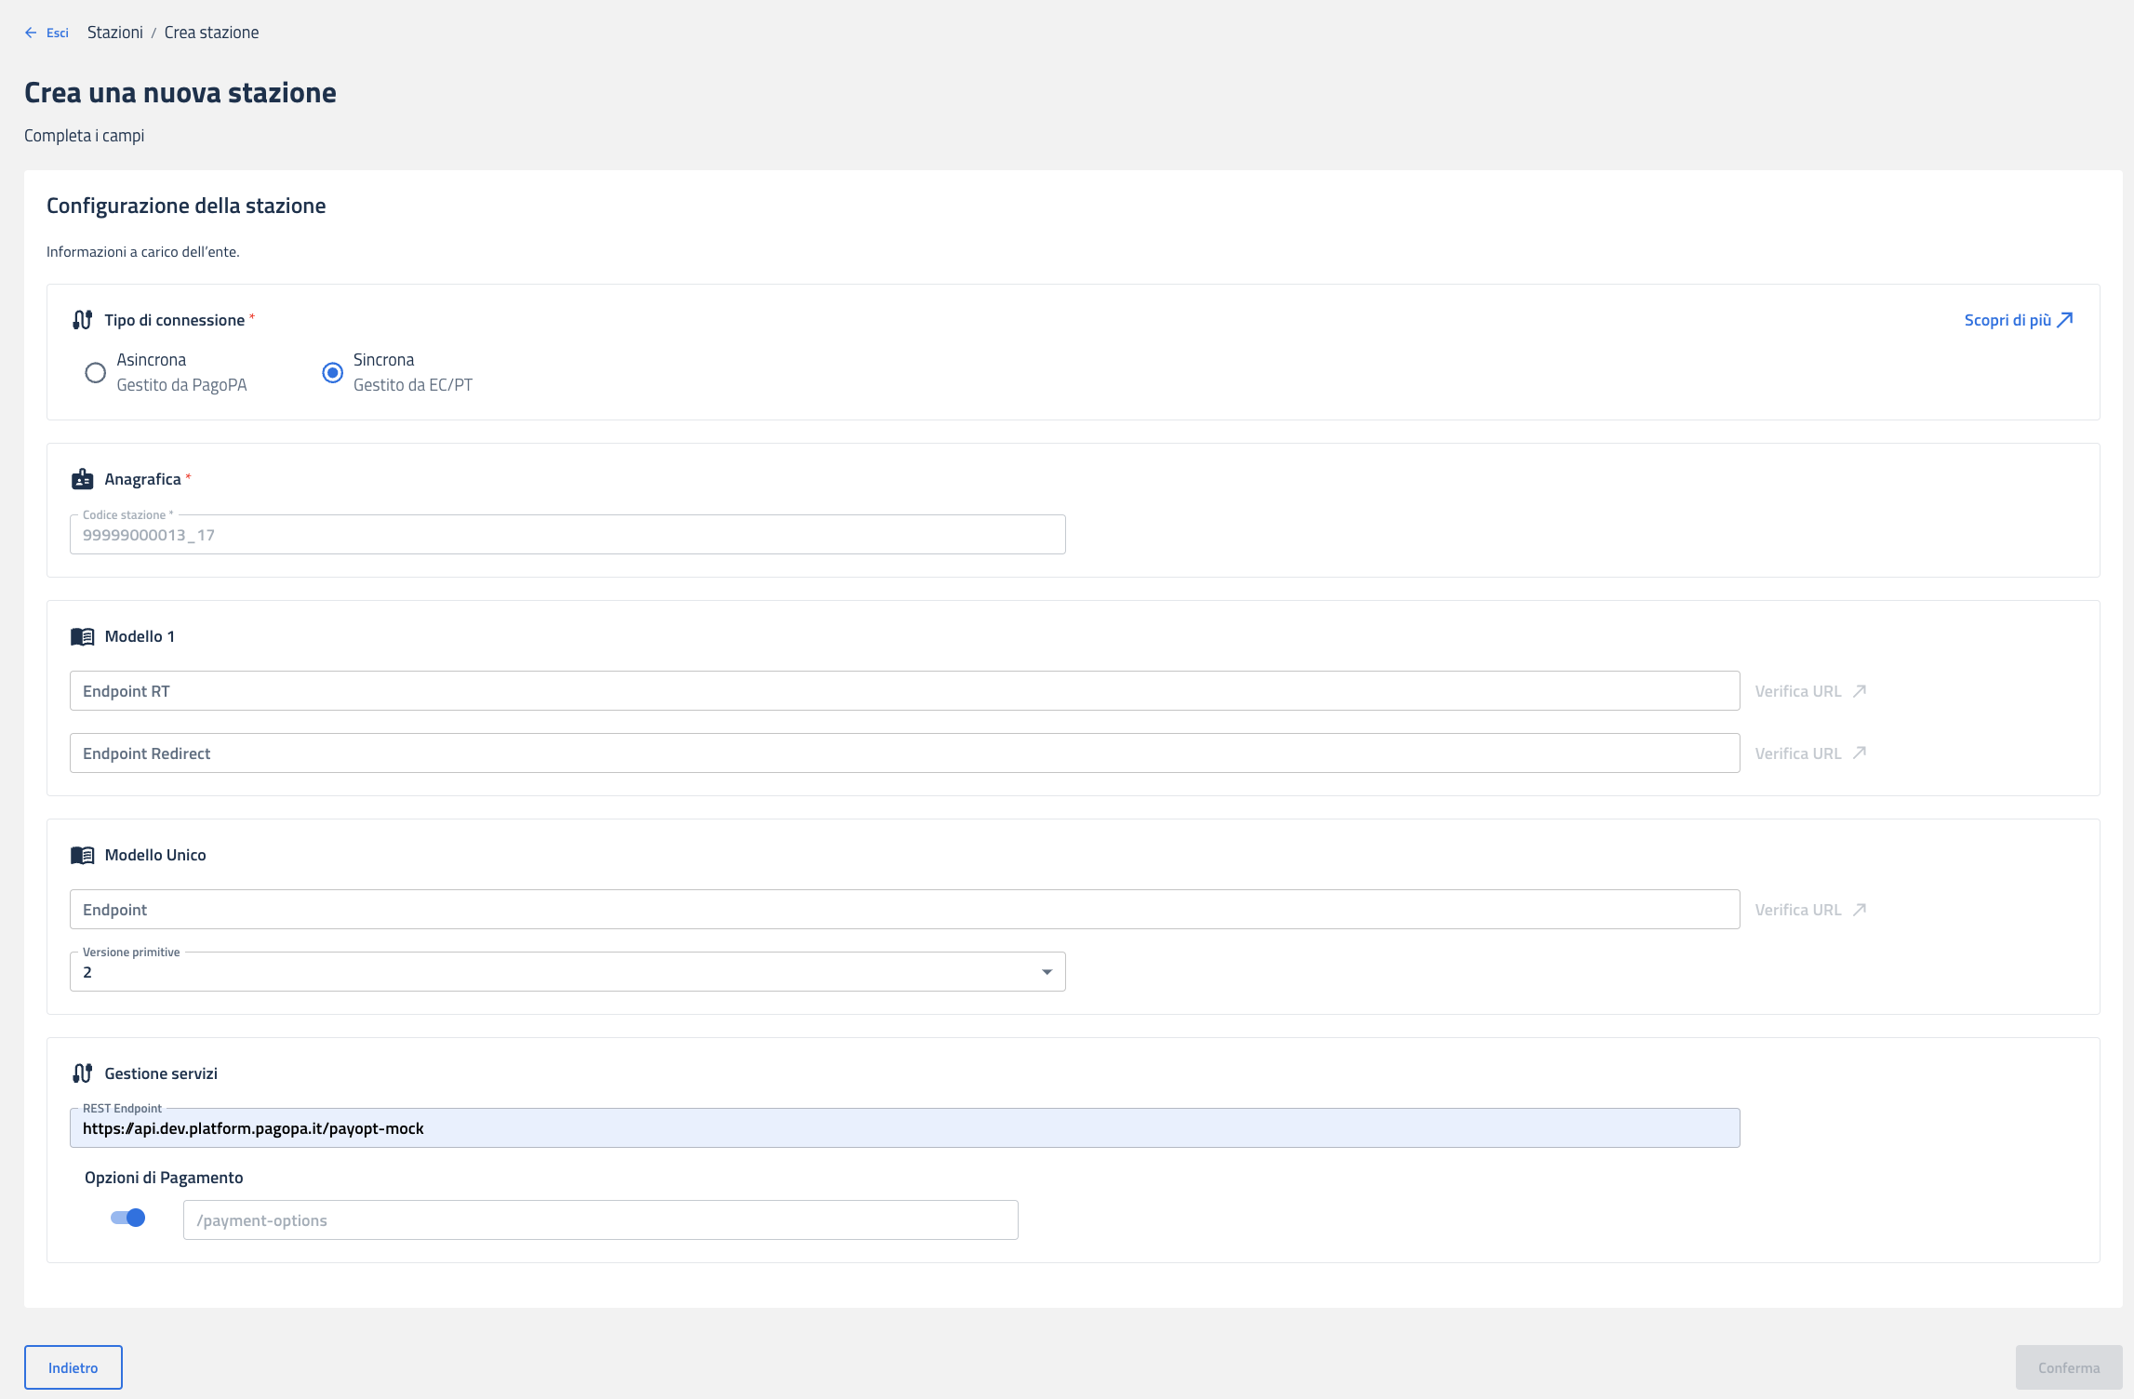
Task: Click the connection icon beside Tipo di connessione
Action: (82, 320)
